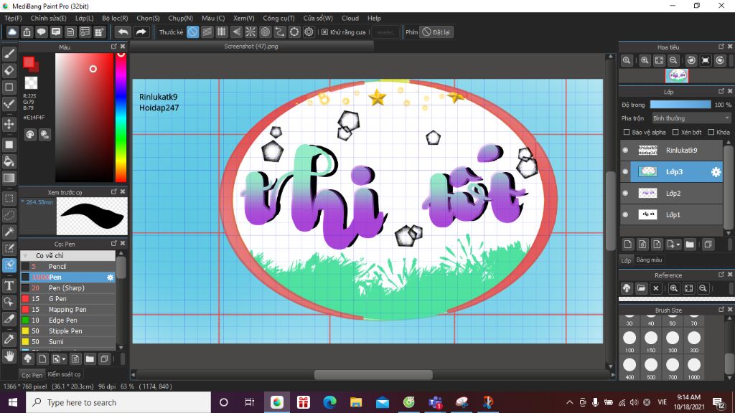Click the Undo arrow in toolbar
The height and width of the screenshot is (413, 735).
[123, 32]
